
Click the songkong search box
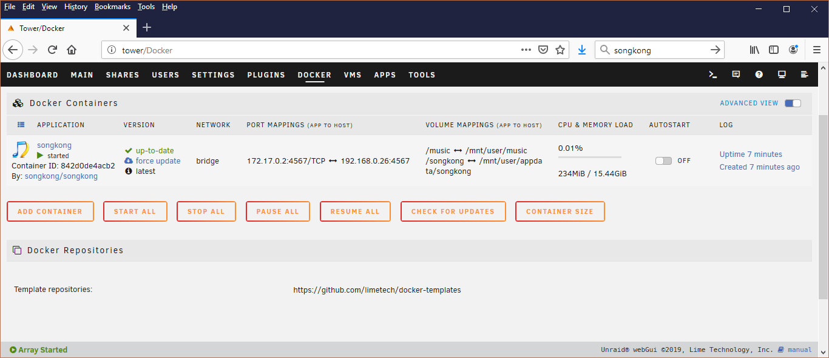pos(660,50)
